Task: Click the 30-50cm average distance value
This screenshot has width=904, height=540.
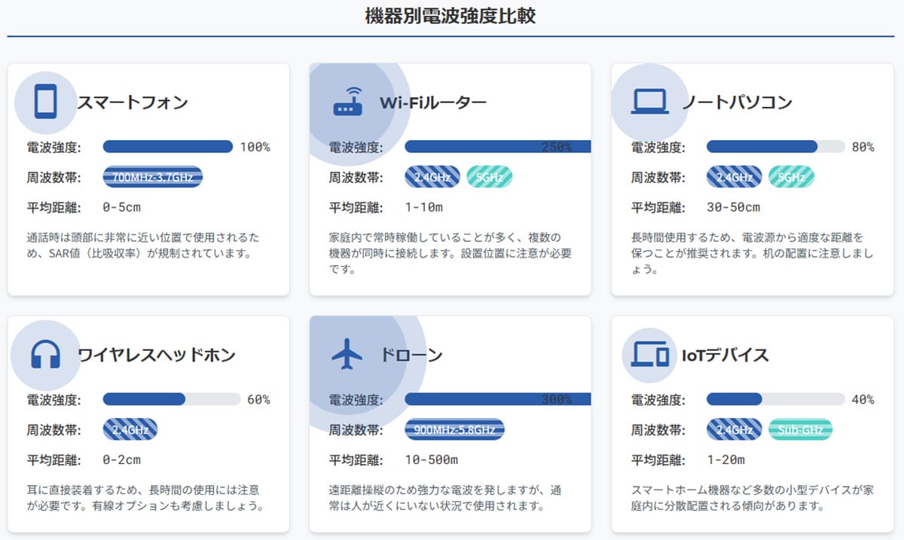Action: point(733,207)
